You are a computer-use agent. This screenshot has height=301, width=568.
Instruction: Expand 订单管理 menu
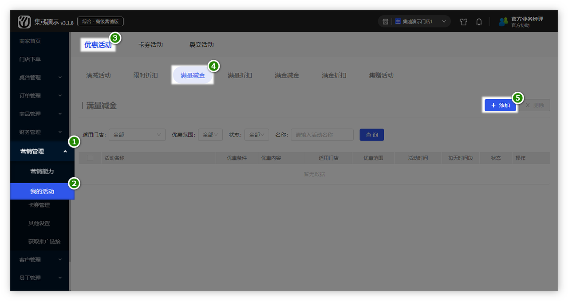coord(39,95)
